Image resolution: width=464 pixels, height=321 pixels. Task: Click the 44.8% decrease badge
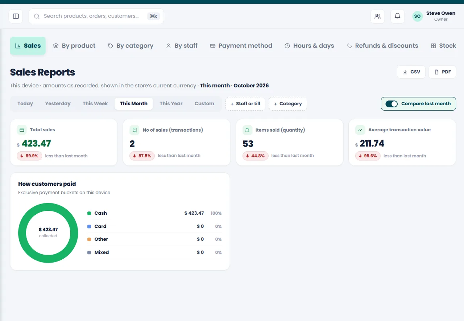pyautogui.click(x=256, y=156)
